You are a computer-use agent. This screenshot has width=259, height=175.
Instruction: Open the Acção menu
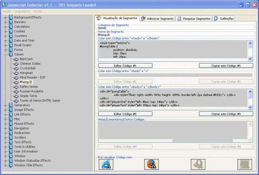(7, 11)
